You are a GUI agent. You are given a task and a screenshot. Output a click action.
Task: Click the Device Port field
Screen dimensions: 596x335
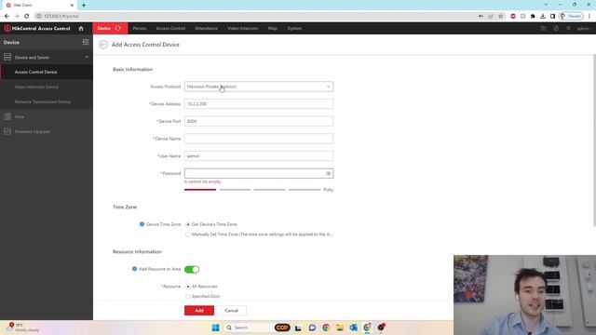click(x=259, y=121)
